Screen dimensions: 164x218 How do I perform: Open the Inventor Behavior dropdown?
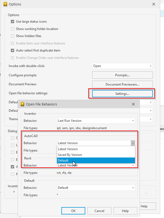133,121
